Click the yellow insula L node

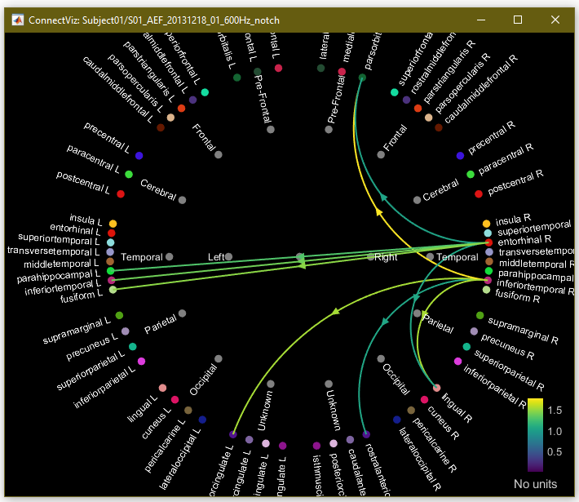[113, 224]
